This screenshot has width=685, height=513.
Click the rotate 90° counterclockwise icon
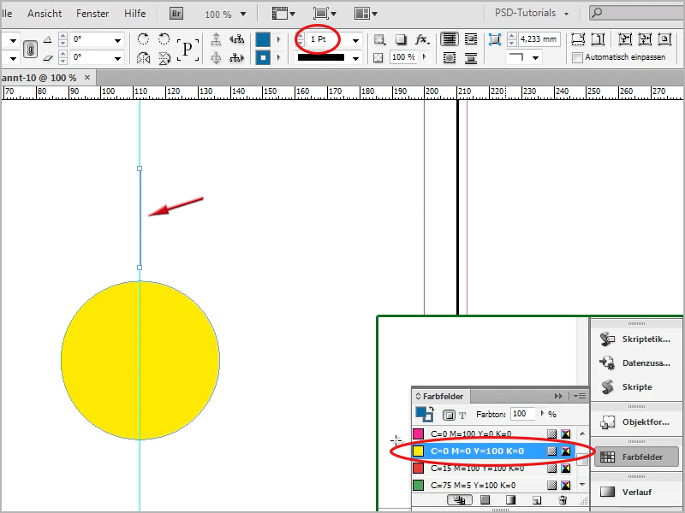(164, 38)
